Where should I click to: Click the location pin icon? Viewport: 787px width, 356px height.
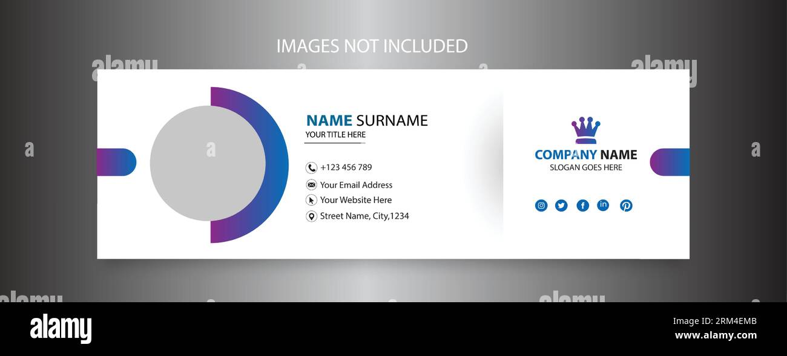[x=311, y=216]
